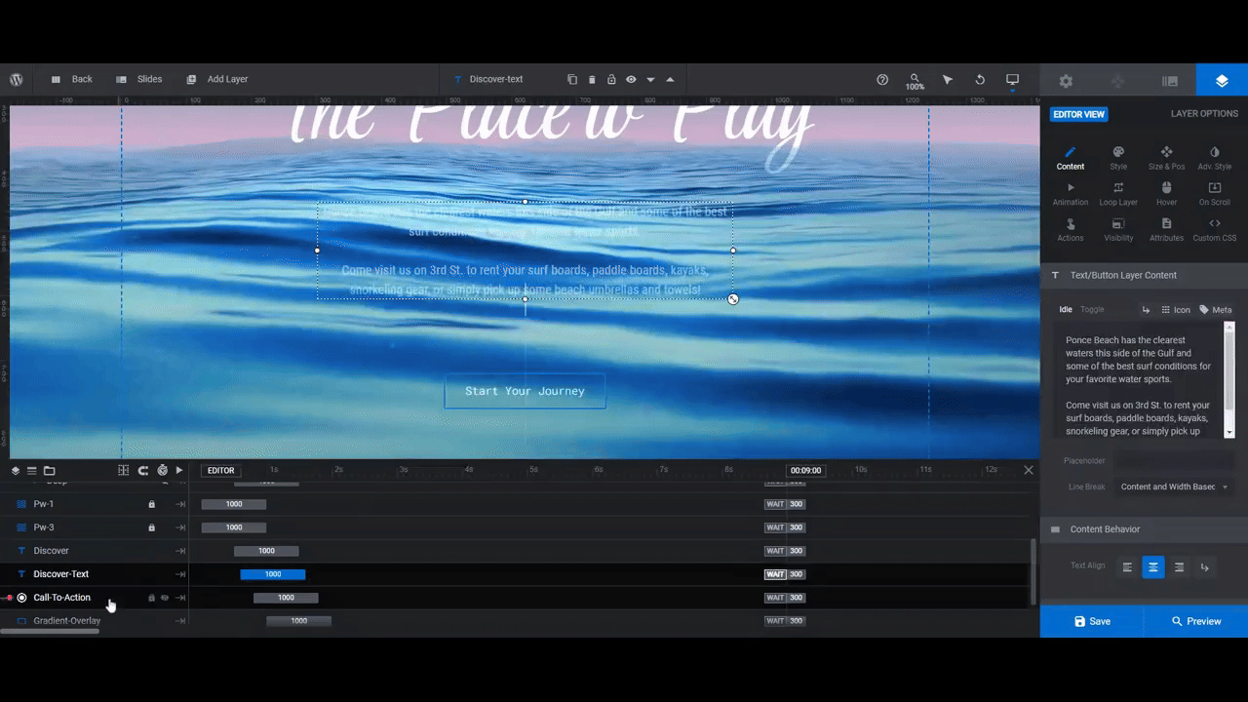Click the EDITOR timeline mode button
This screenshot has height=702, width=1248.
tap(221, 470)
